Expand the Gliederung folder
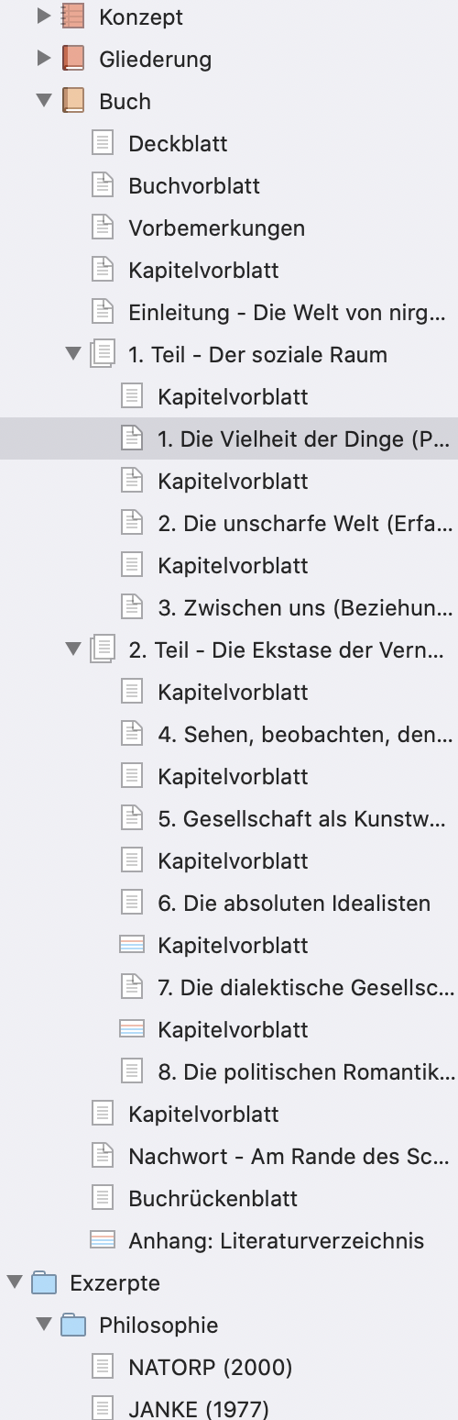458x1420 pixels. [x=43, y=59]
